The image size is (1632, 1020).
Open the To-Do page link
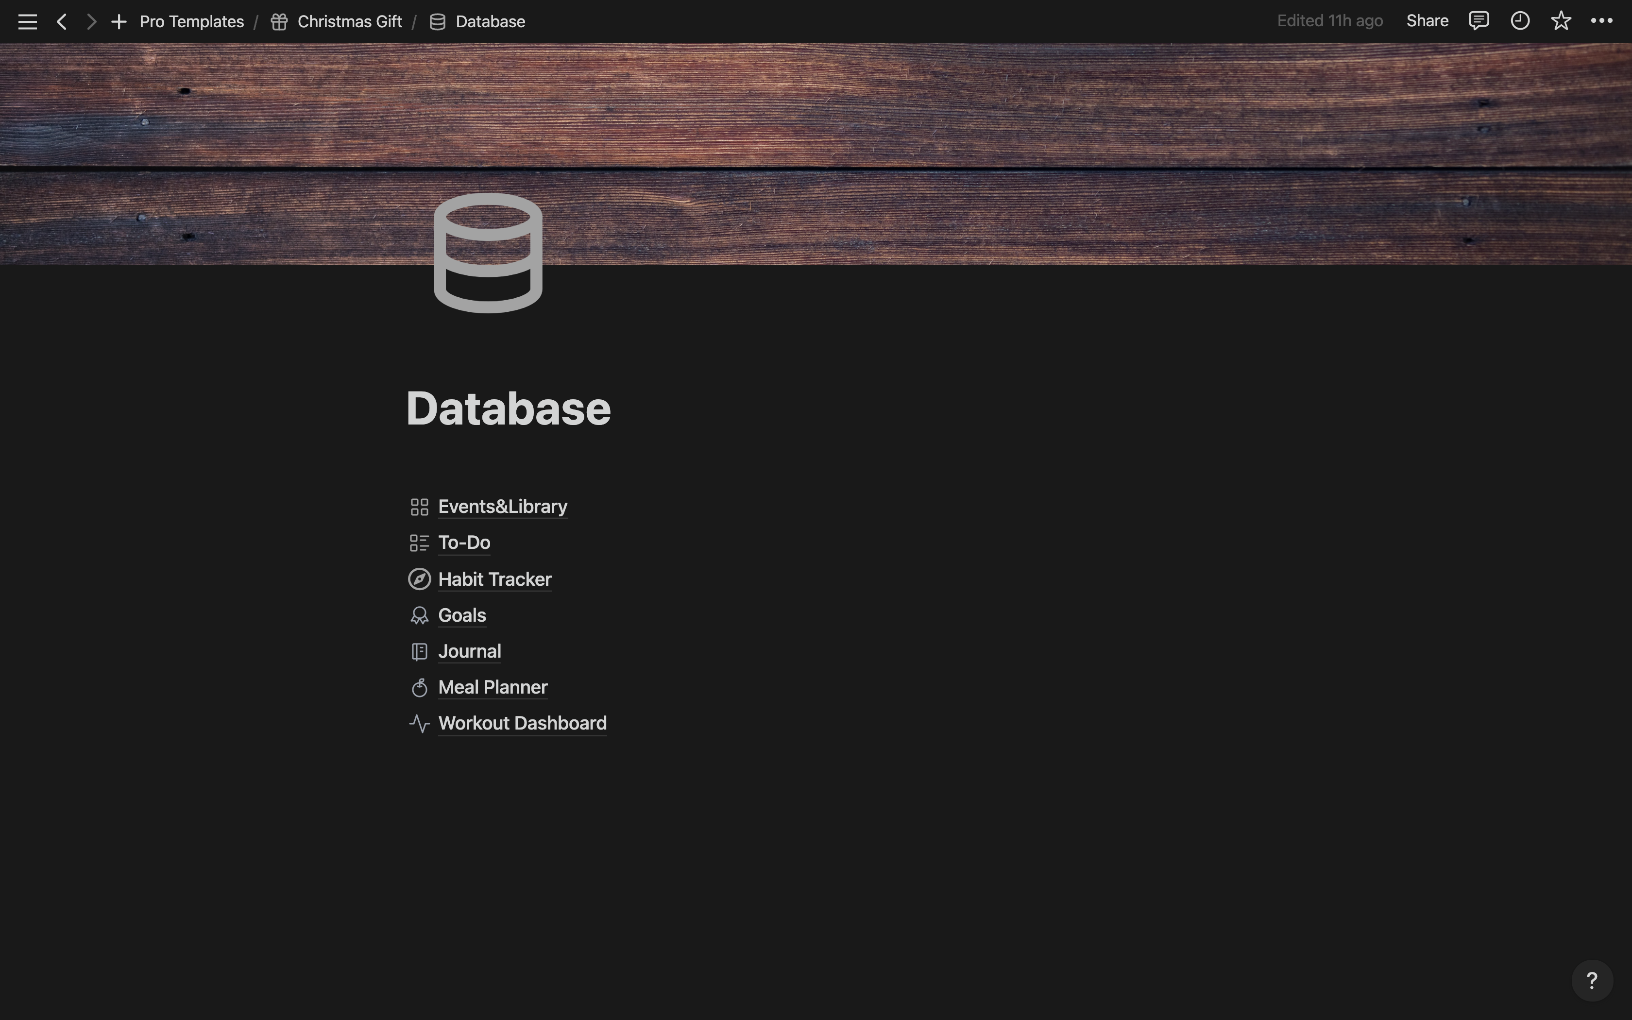464,543
